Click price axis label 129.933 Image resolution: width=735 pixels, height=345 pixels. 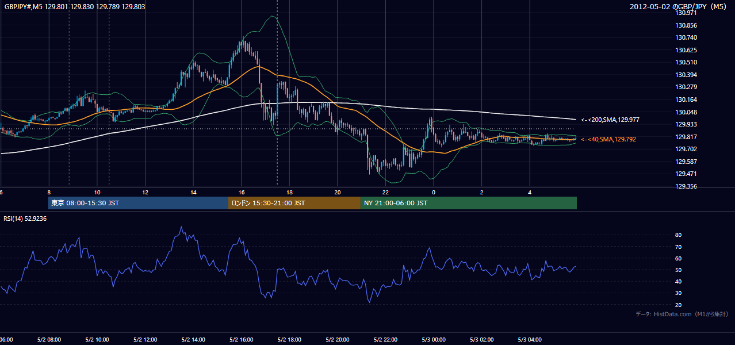[x=687, y=124]
